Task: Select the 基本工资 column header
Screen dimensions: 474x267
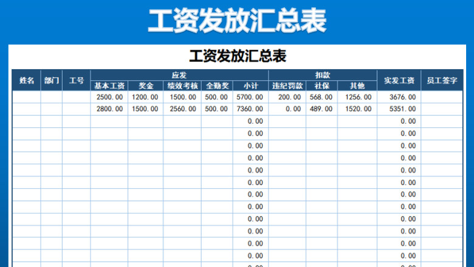Action: click(109, 86)
